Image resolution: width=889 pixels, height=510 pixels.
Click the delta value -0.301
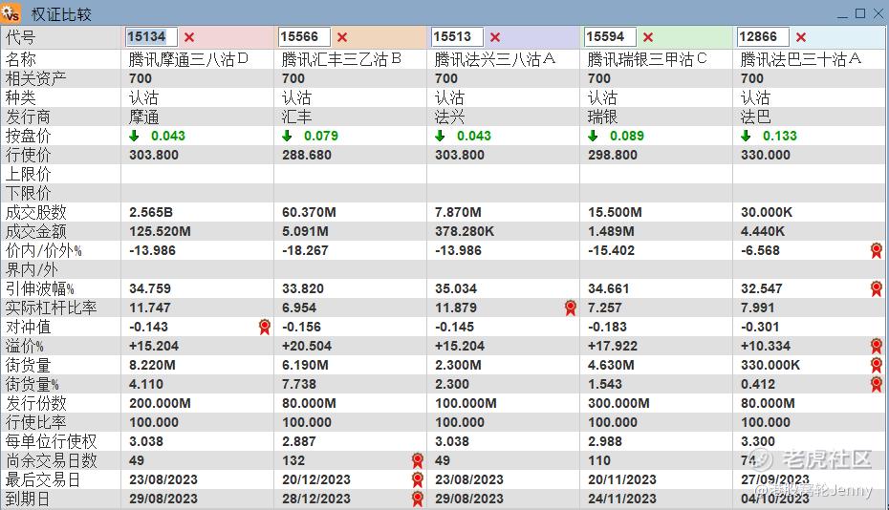click(760, 327)
